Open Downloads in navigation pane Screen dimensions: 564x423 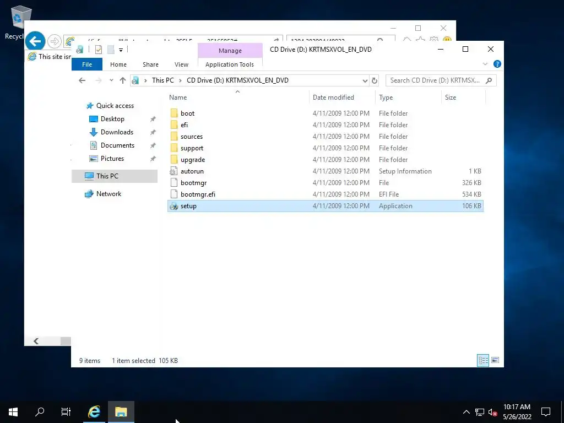pyautogui.click(x=117, y=132)
